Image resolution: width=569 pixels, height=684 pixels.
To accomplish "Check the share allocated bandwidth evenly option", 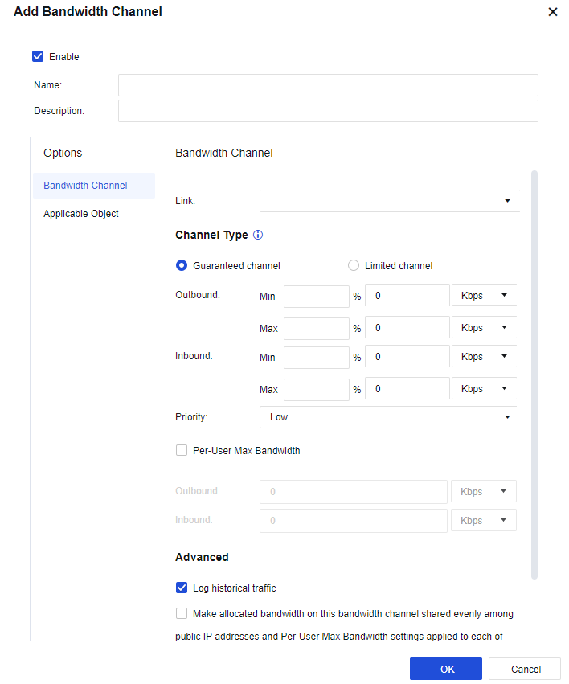I will point(182,614).
